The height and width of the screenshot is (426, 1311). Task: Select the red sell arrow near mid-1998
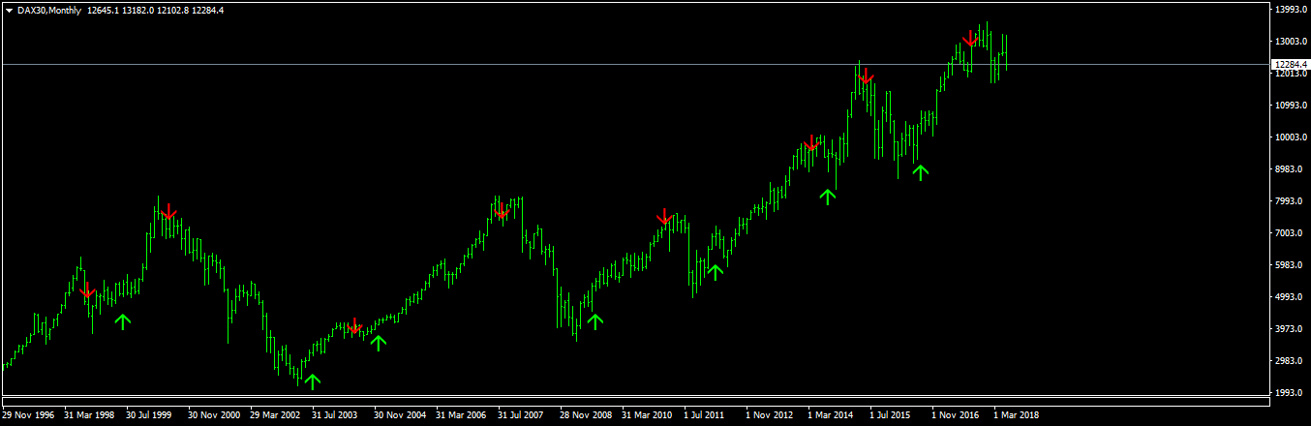[x=87, y=289]
